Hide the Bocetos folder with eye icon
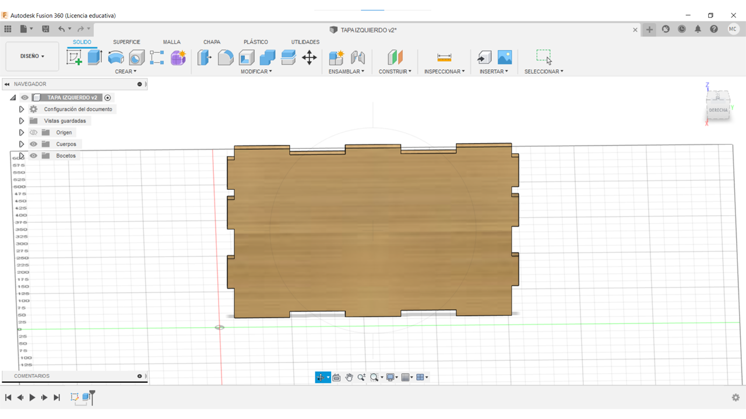The image size is (746, 419). point(34,156)
